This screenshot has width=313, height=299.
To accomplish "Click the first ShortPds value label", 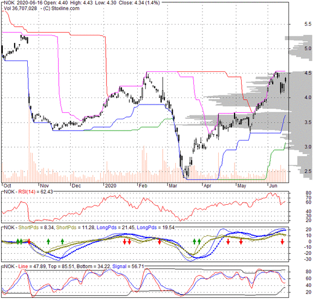I will click(x=36, y=228).
